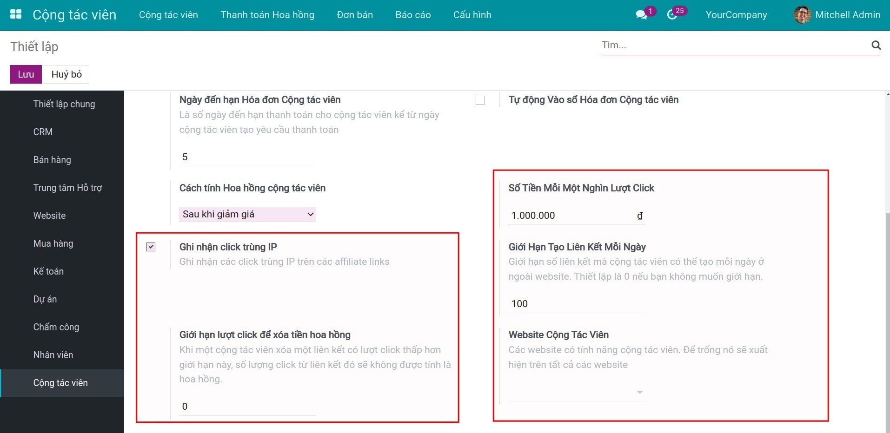Open the Cách tính Hoa hồng dropdown
The width and height of the screenshot is (890, 433).
coord(247,214)
